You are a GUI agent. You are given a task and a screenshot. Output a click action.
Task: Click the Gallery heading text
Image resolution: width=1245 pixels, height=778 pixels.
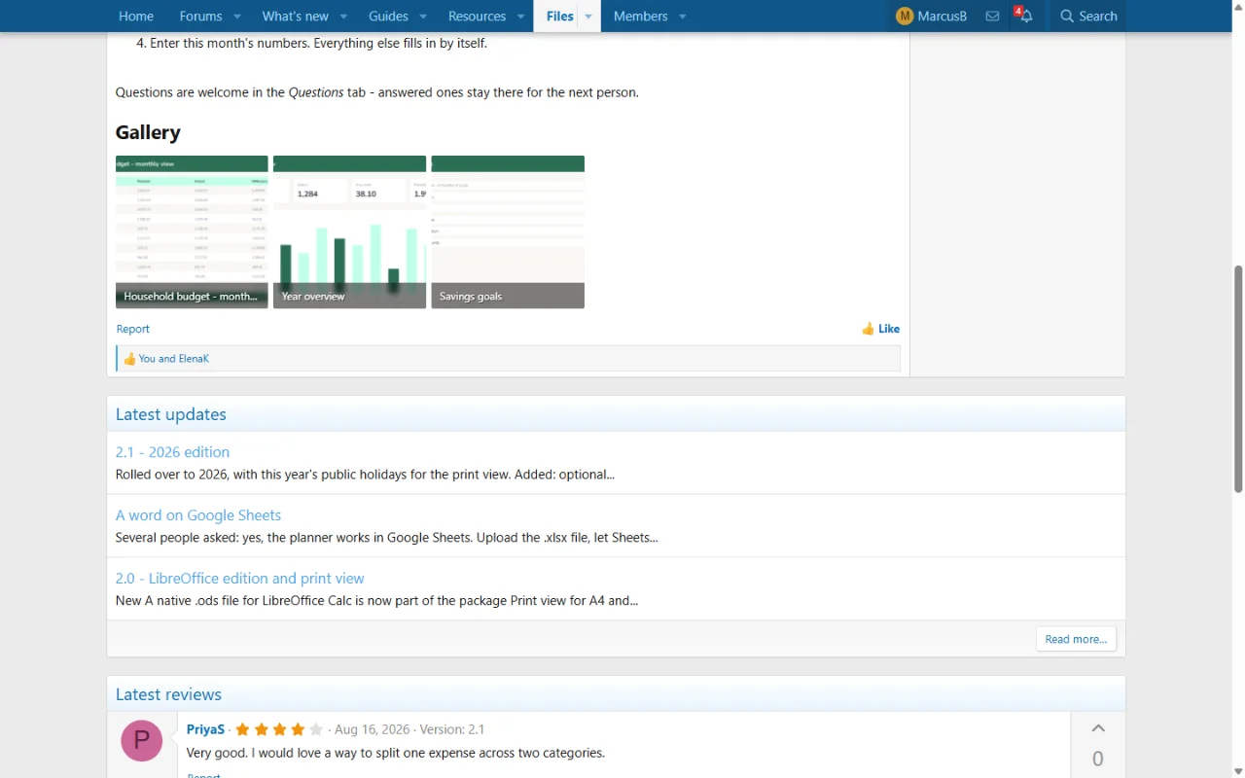point(148,132)
